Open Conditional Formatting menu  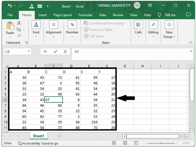[105, 23]
